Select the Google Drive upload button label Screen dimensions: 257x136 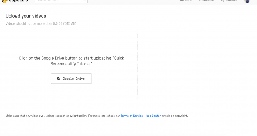[74, 79]
